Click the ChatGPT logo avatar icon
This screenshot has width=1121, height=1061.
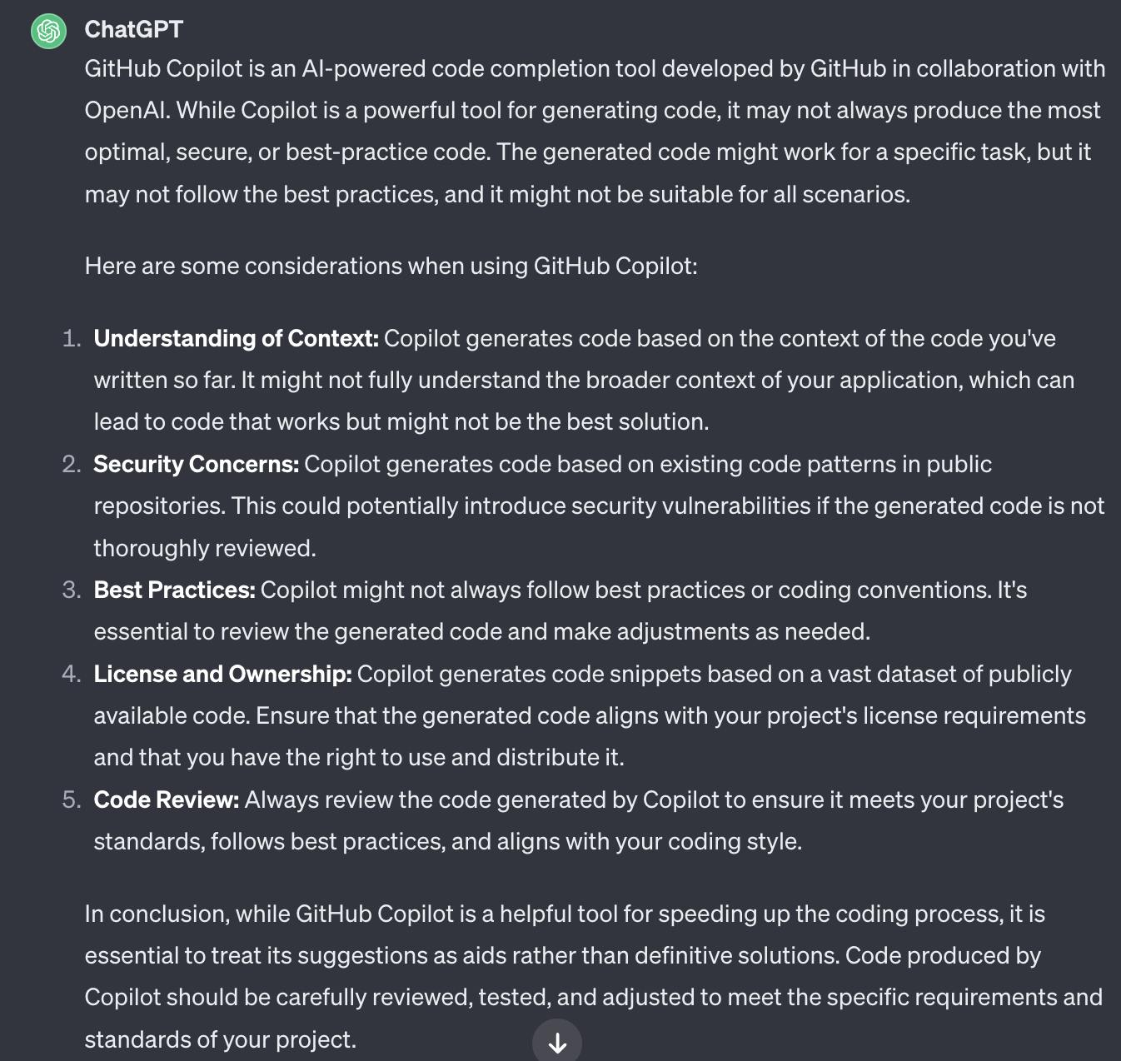pyautogui.click(x=48, y=32)
